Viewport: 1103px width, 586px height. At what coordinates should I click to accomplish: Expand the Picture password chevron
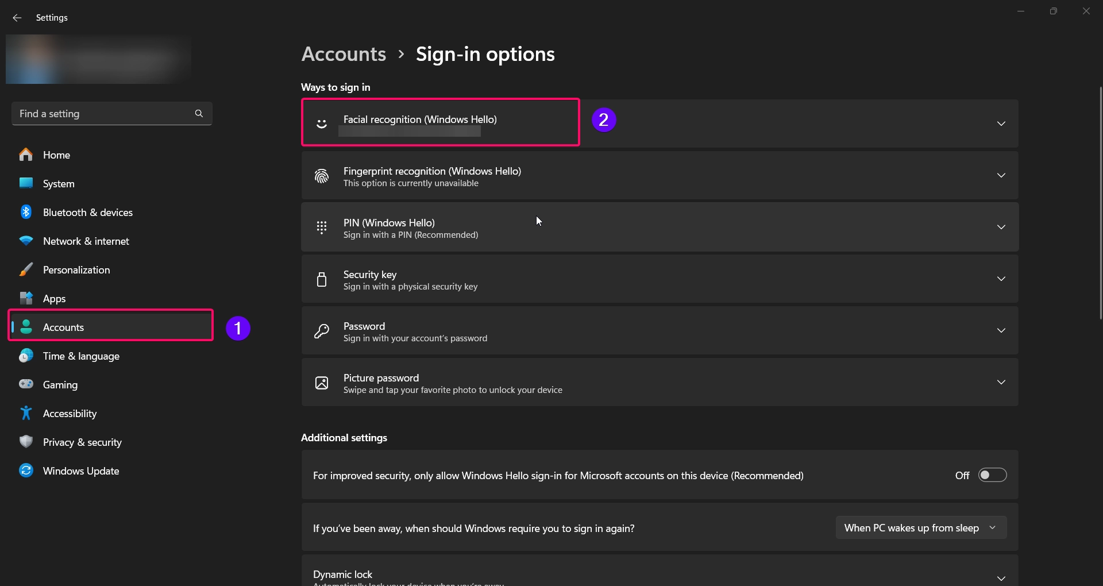point(1001,382)
